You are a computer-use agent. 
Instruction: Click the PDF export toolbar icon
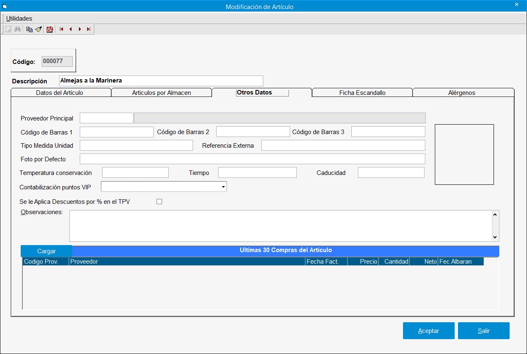tap(50, 29)
